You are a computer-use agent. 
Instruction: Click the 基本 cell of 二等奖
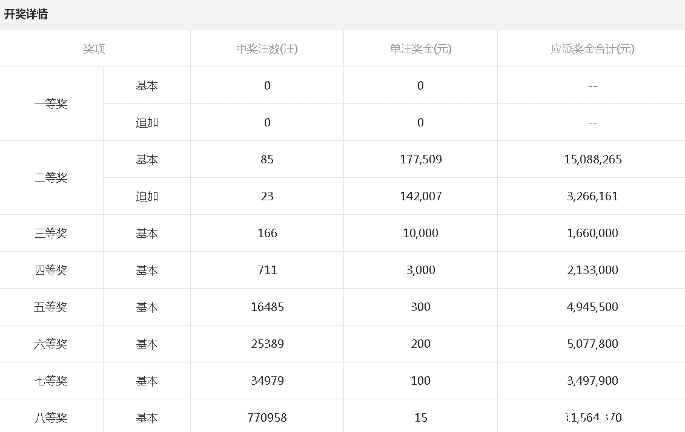(x=147, y=159)
